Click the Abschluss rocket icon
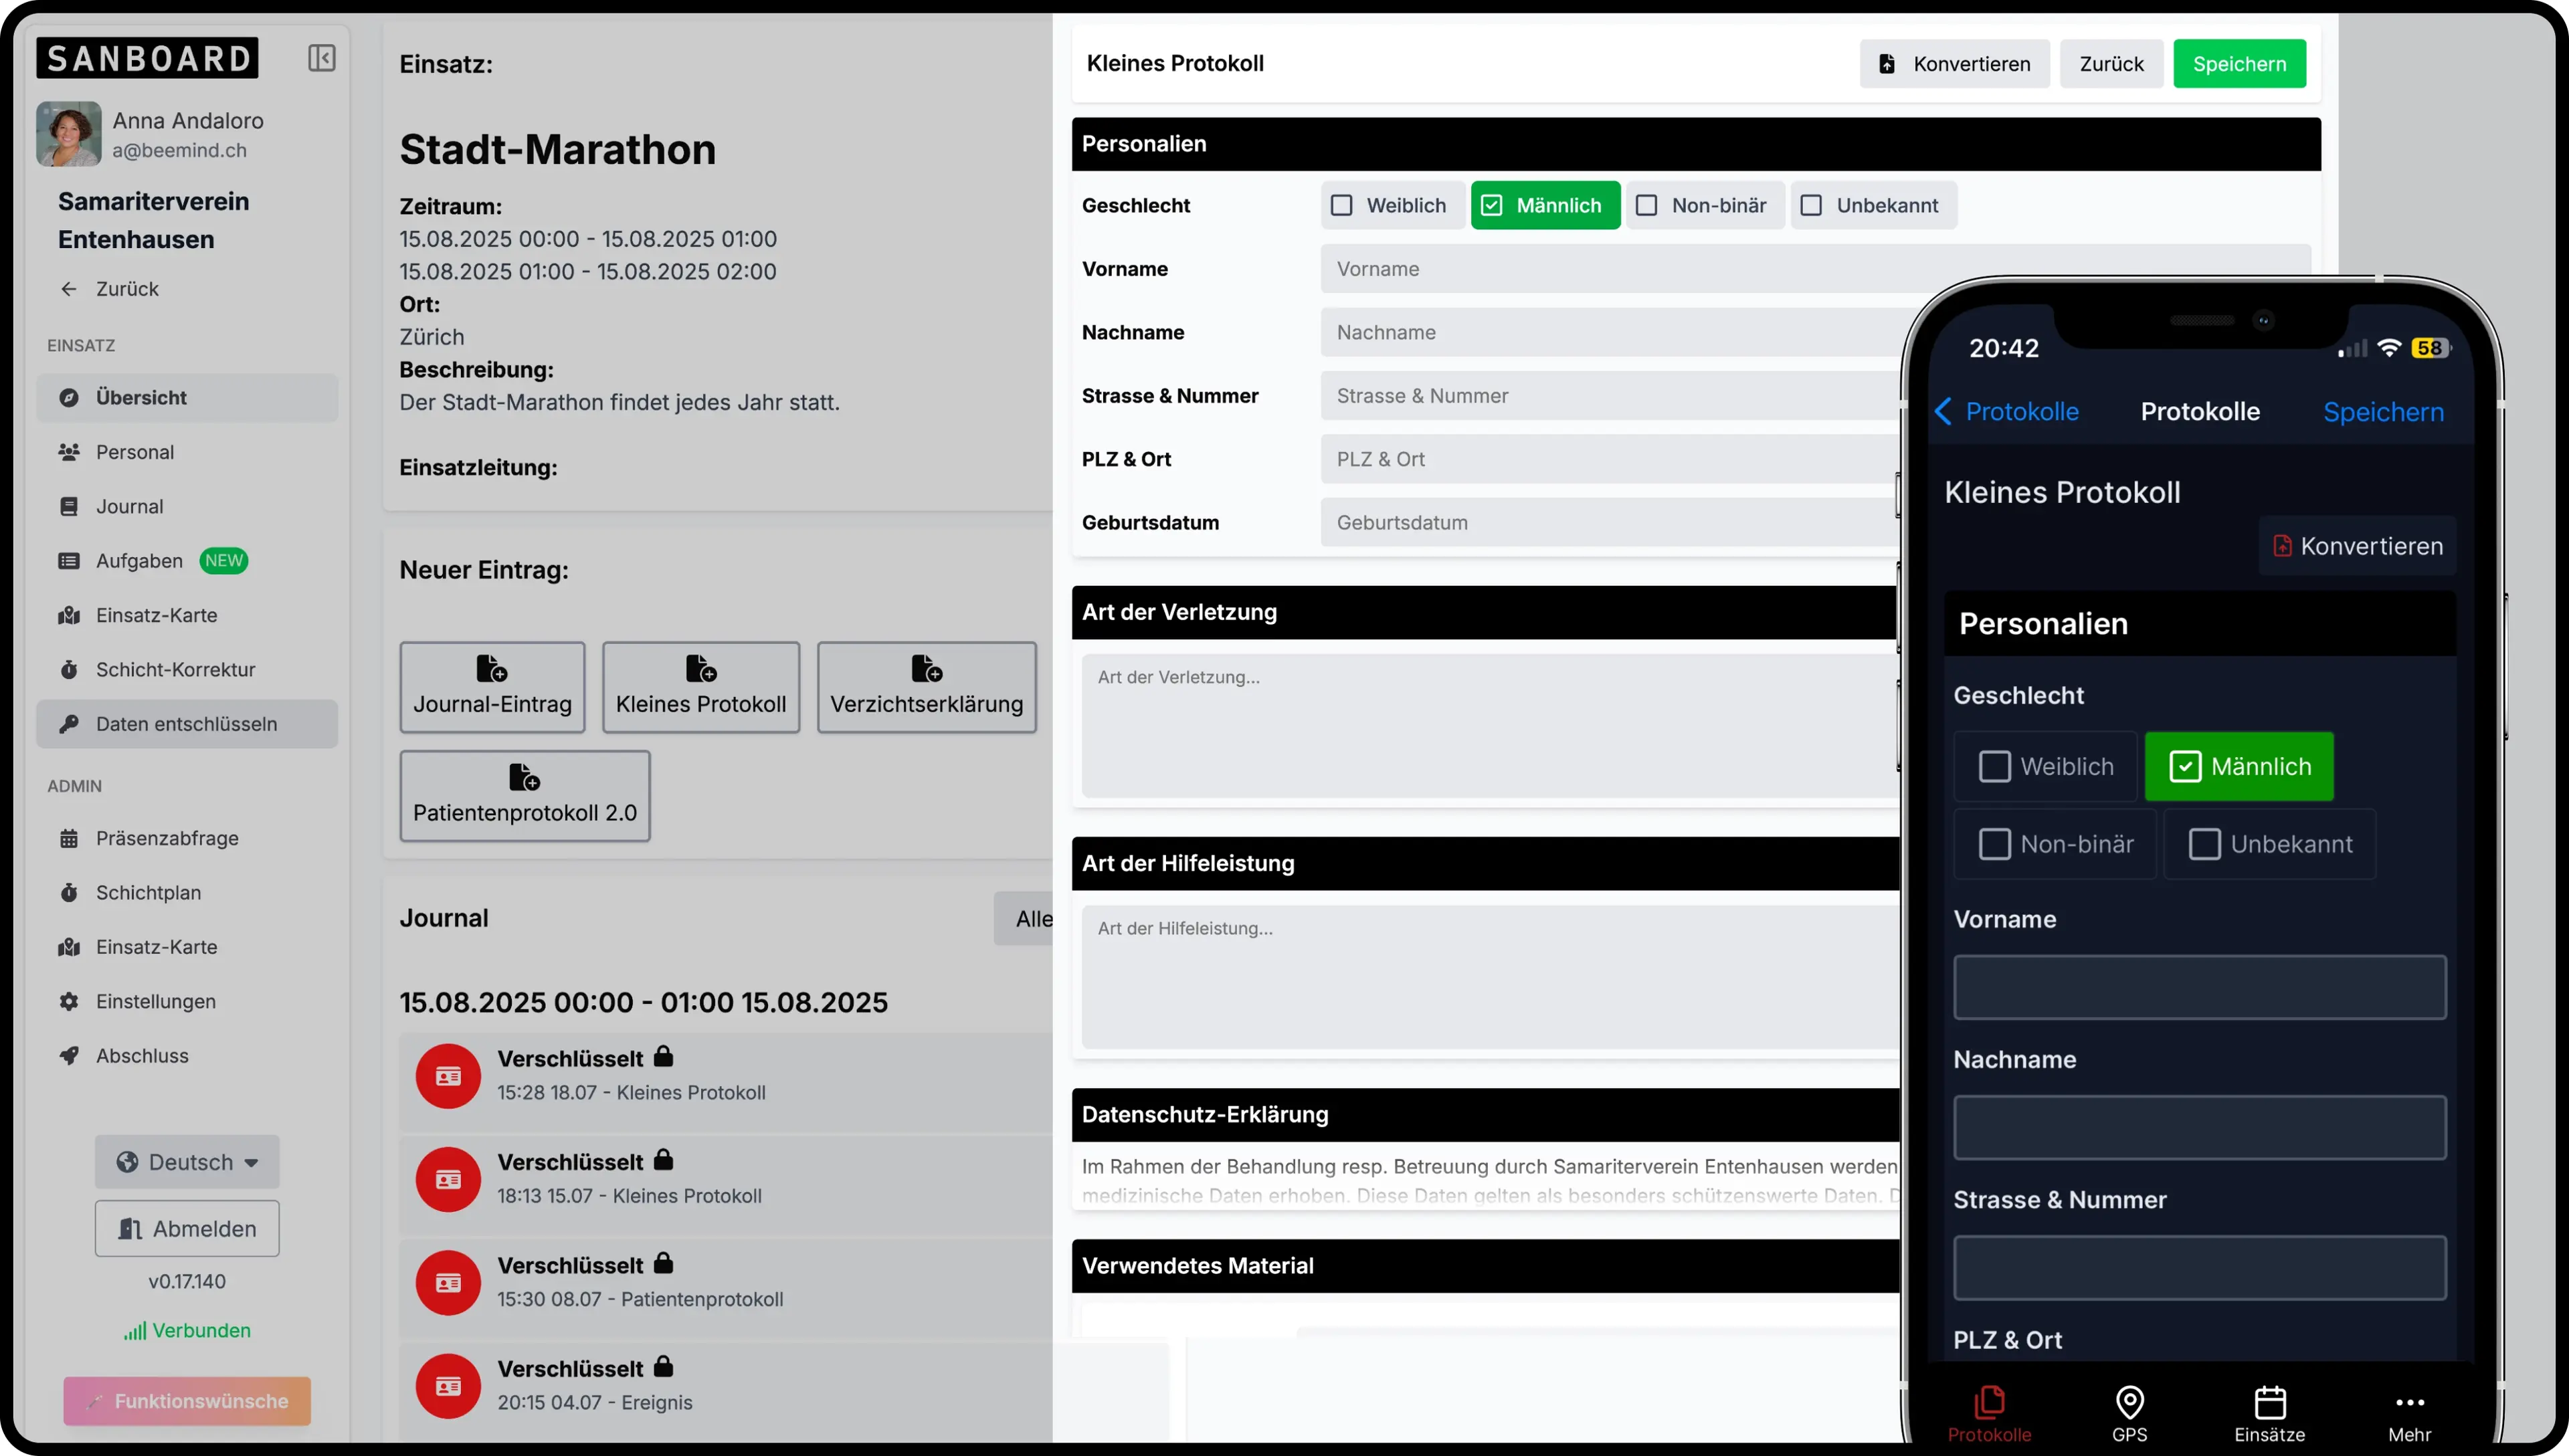Image resolution: width=2569 pixels, height=1456 pixels. pos(69,1056)
